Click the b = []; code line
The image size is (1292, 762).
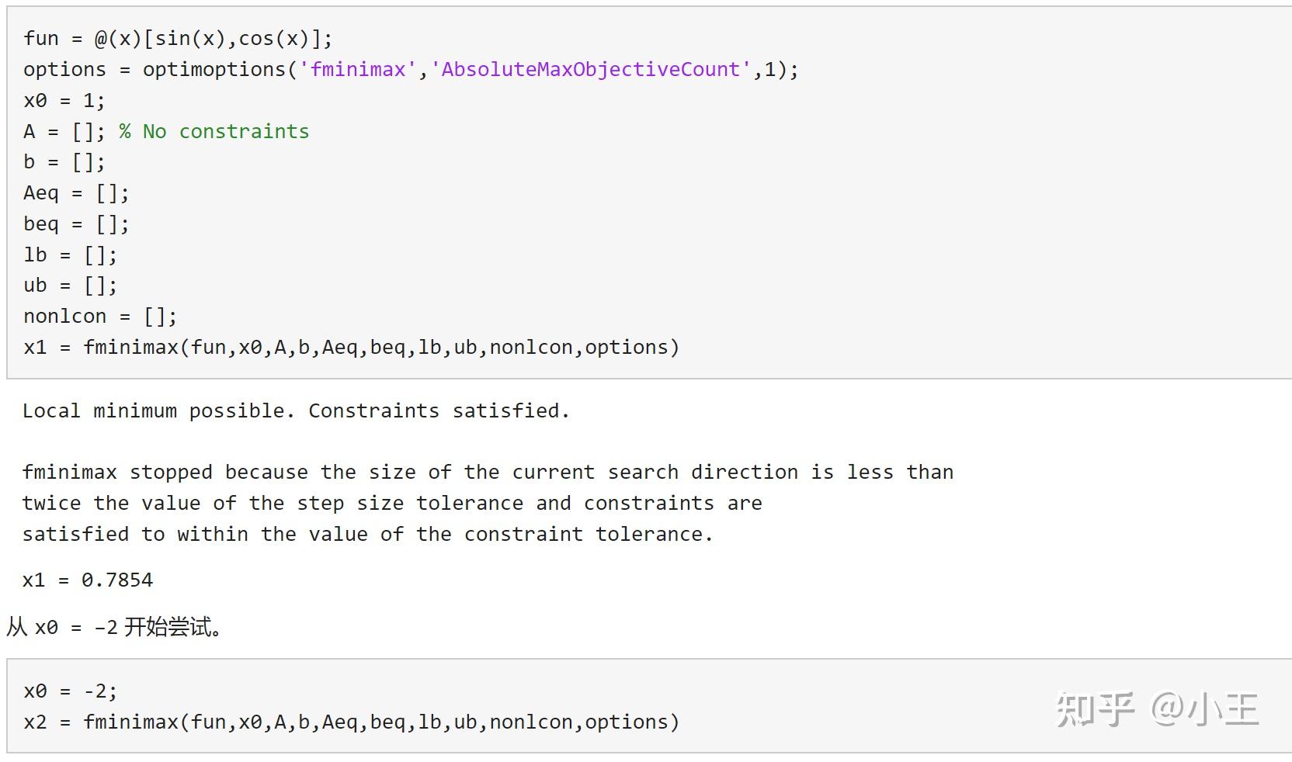click(64, 162)
